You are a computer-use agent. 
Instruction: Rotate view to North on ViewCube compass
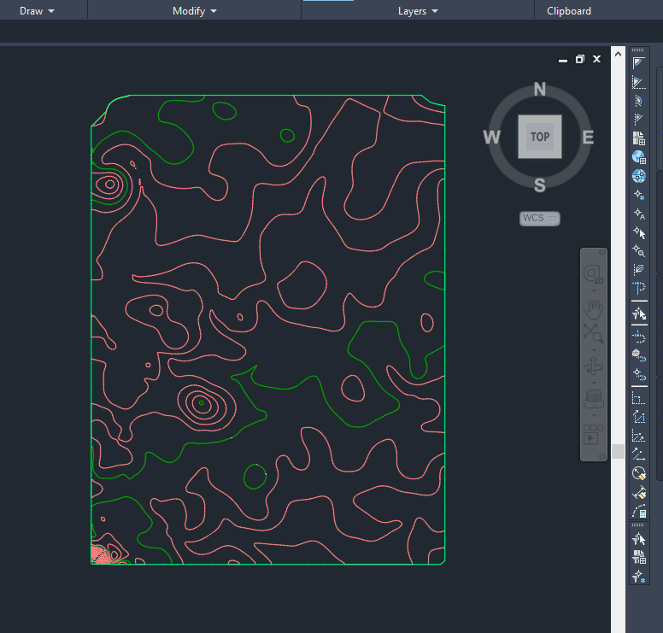(x=540, y=90)
